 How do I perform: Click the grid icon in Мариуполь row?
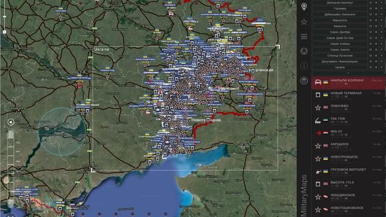click(x=376, y=20)
